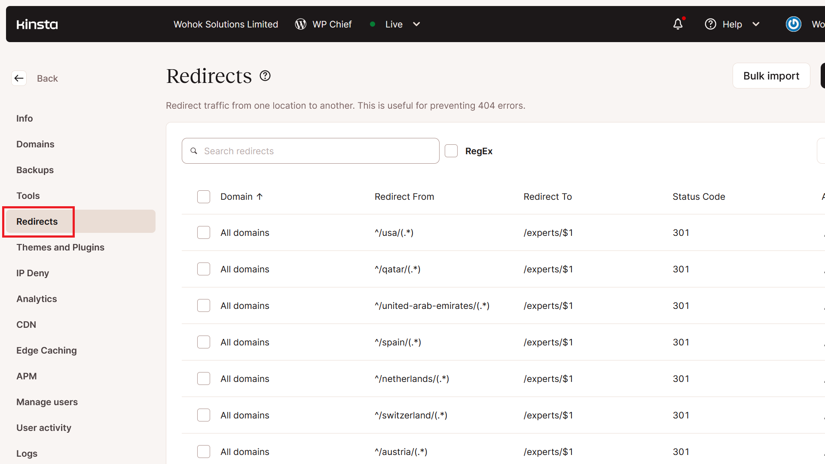Click the search magnifier icon

point(194,151)
